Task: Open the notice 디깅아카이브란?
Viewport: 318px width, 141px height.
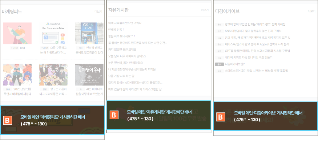Action: point(235,64)
